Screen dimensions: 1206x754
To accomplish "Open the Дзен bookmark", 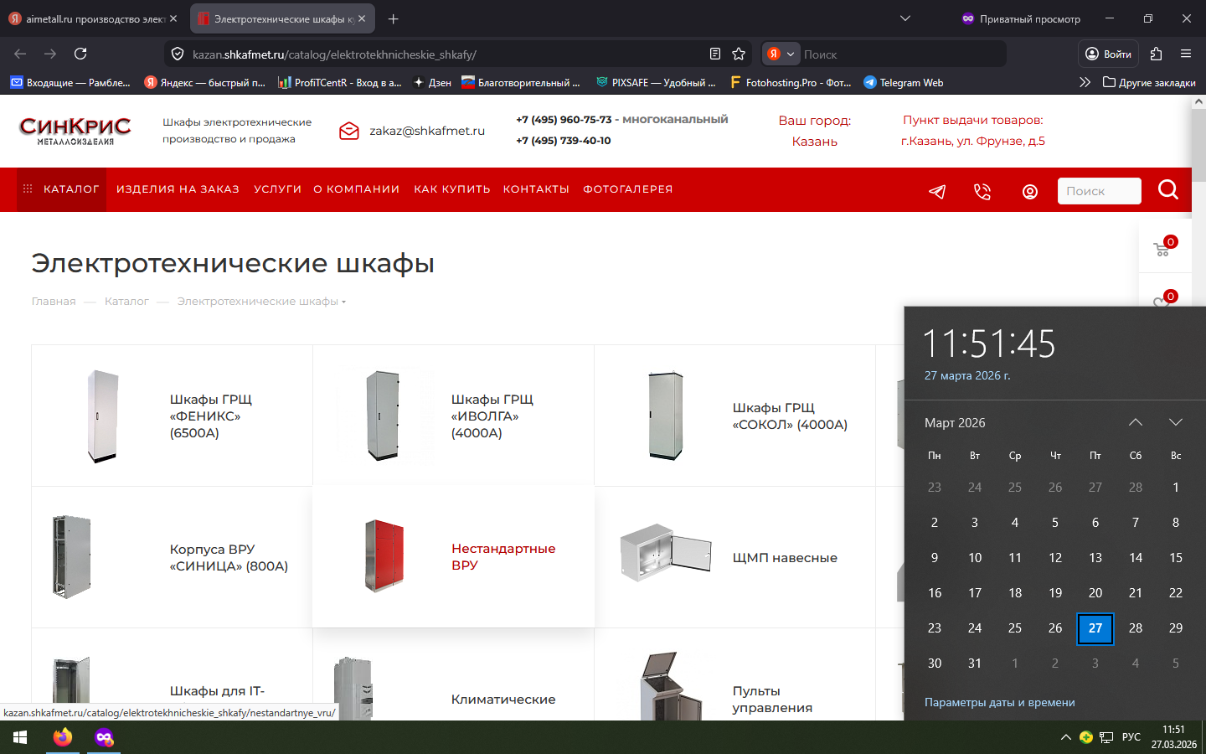I will point(432,82).
